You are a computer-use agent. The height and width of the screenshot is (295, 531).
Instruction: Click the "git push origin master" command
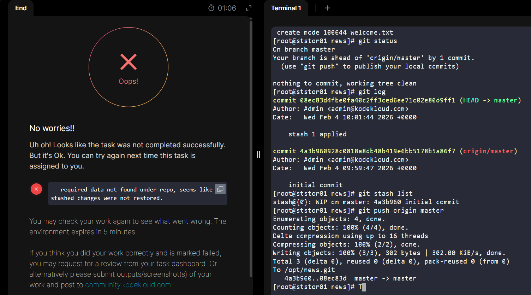point(401,211)
